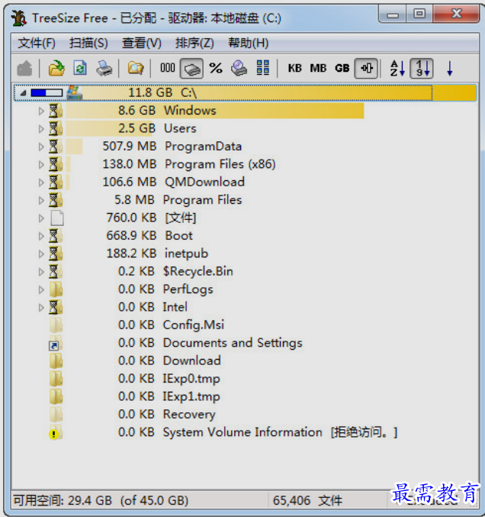Viewport: 485px width, 517px height.
Task: Click the faded folder icon beside Config.Msi
Action: click(x=56, y=325)
